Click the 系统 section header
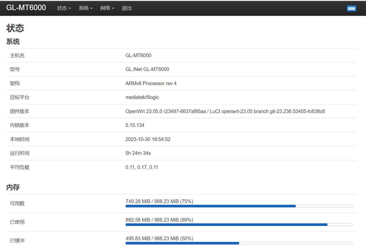Image resolution: width=366 pixels, height=249 pixels. tap(13, 42)
